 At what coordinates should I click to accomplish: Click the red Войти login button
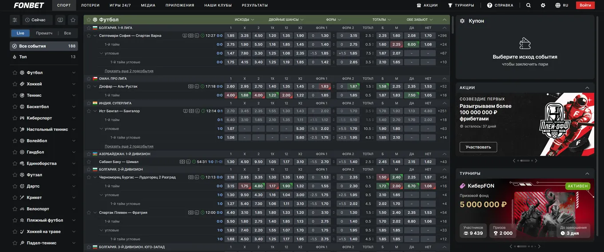pyautogui.click(x=585, y=5)
